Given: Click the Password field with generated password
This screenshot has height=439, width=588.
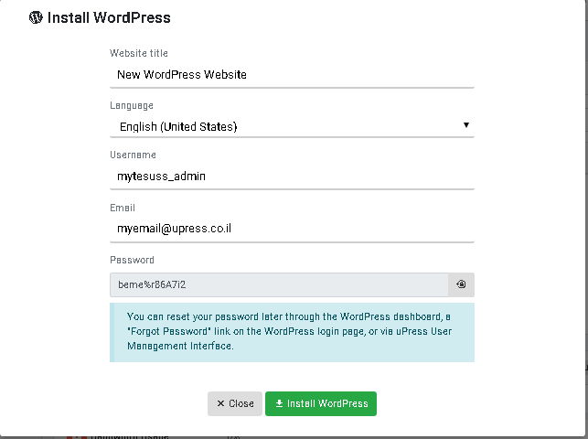Looking at the screenshot, I should click(279, 284).
